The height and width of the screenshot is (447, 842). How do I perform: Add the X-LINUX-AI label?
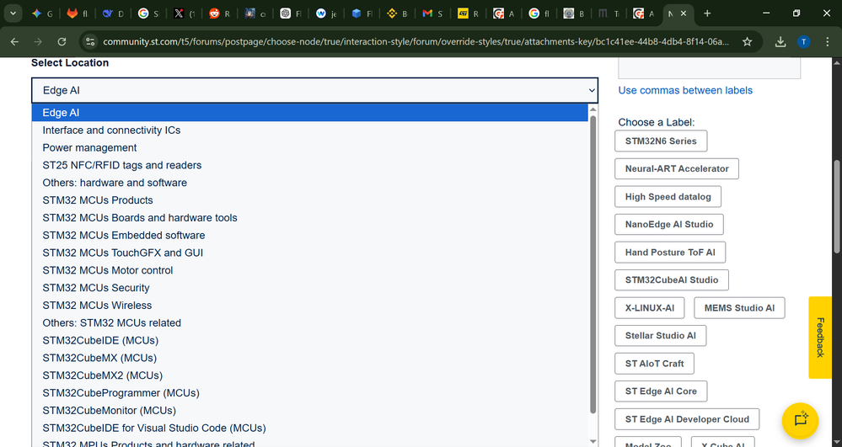tap(650, 308)
